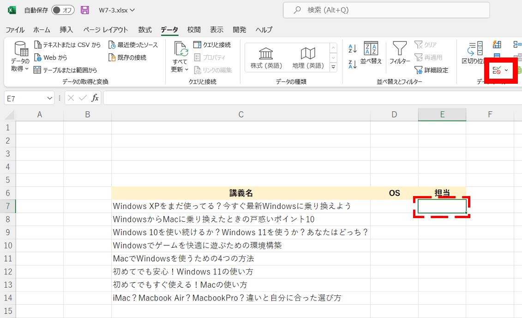Screen dimensions: 522x318
Task: Select column F header
Action: 490,115
